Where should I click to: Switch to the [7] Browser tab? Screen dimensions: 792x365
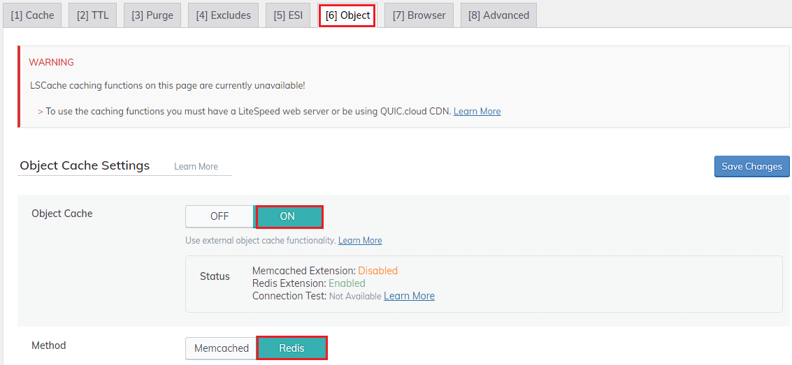coord(419,15)
